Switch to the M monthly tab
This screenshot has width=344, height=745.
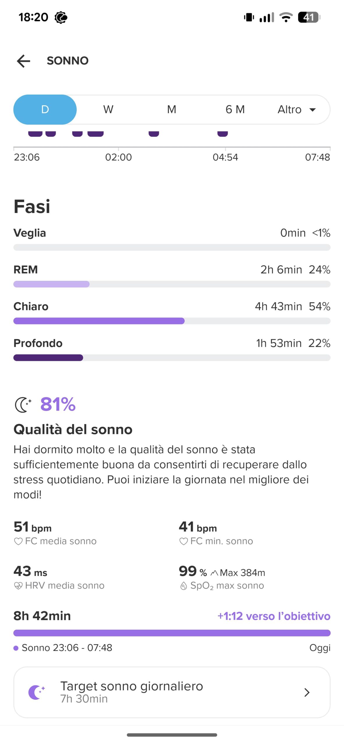click(x=172, y=110)
